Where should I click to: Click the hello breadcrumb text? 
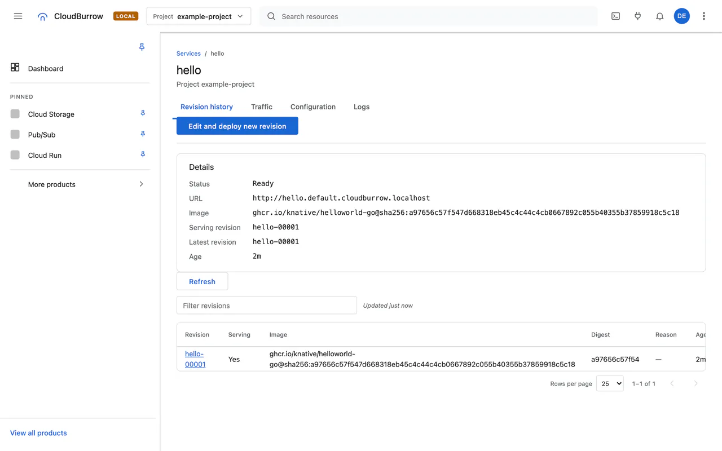217,54
